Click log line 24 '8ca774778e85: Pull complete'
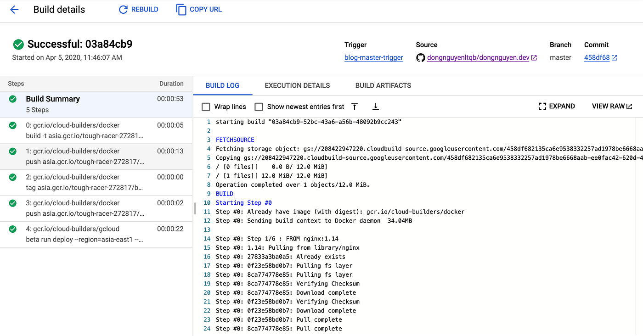The width and height of the screenshot is (643, 336). coord(279,329)
